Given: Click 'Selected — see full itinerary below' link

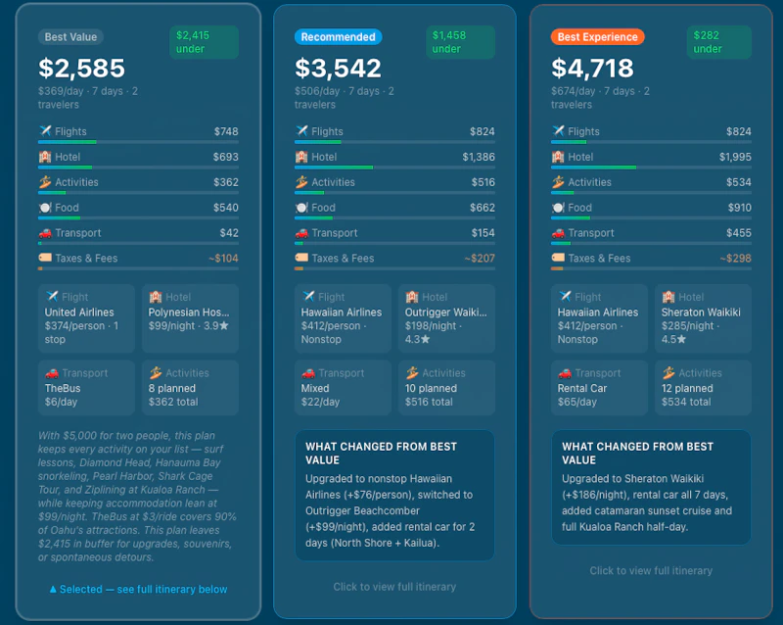Looking at the screenshot, I should 138,589.
